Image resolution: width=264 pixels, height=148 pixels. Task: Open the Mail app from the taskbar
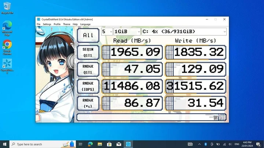[x=119, y=144]
